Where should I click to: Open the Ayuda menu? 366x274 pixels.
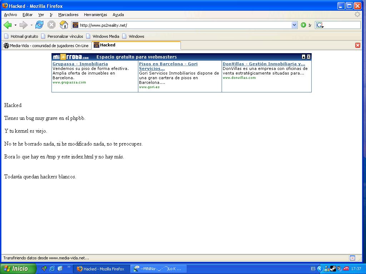click(x=118, y=15)
